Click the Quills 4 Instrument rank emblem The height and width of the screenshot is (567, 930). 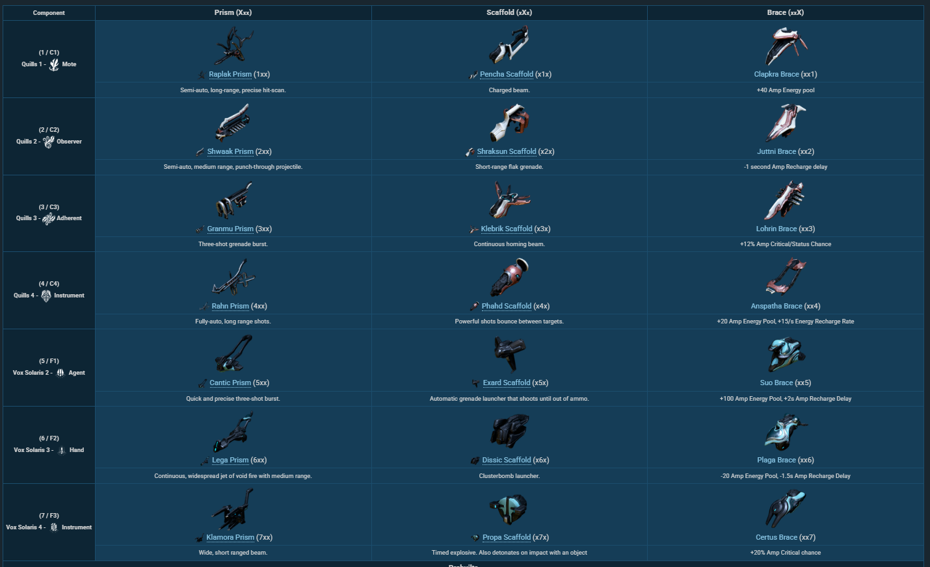pos(46,296)
